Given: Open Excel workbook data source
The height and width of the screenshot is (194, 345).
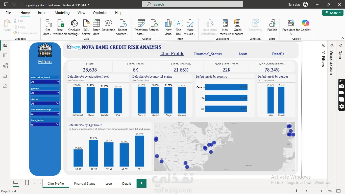Looking at the screenshot, I should (60, 24).
